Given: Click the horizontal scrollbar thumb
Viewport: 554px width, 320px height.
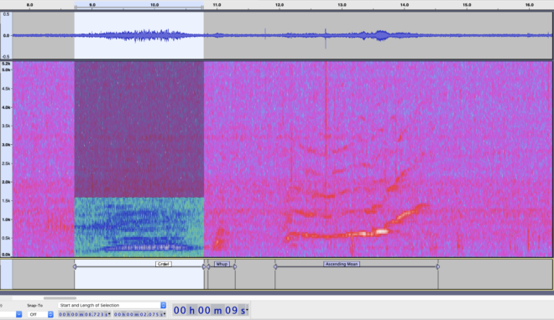Looking at the screenshot, I should [60, 298].
